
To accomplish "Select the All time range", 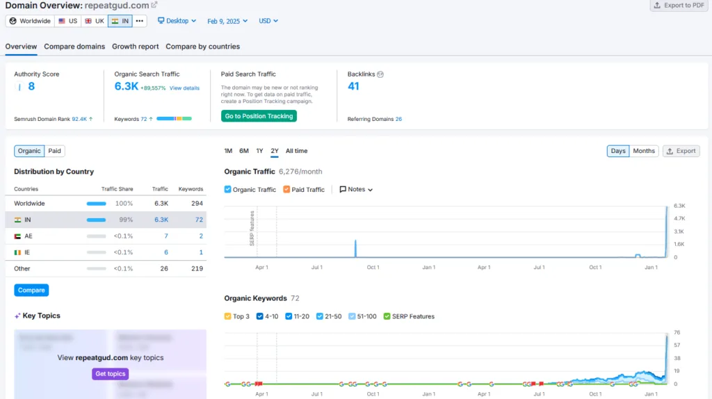I will [296, 151].
